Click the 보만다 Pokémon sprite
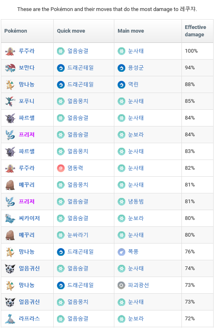The width and height of the screenshot is (214, 328). click(10, 68)
